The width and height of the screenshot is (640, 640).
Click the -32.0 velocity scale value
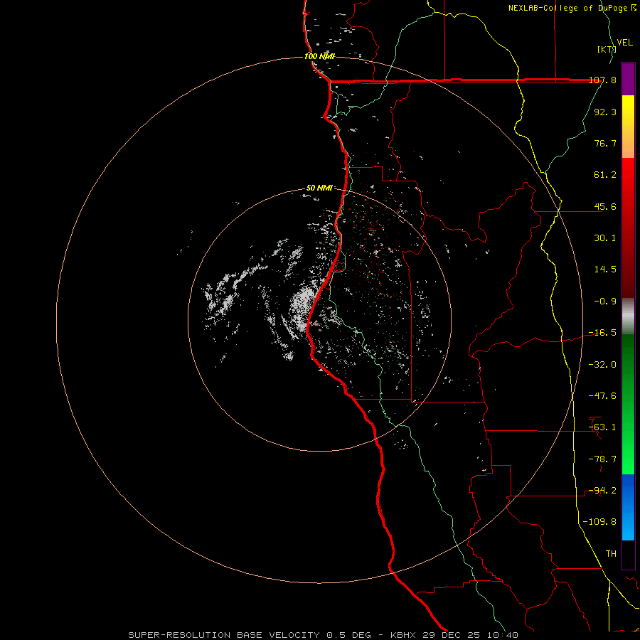coord(602,365)
